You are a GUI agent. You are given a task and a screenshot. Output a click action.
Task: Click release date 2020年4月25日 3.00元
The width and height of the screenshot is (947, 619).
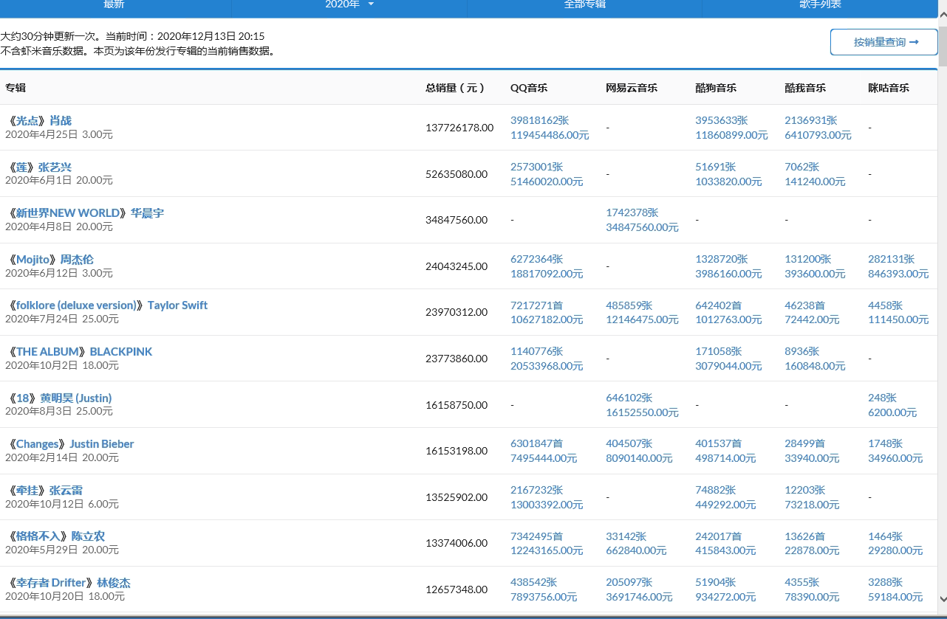tap(59, 135)
